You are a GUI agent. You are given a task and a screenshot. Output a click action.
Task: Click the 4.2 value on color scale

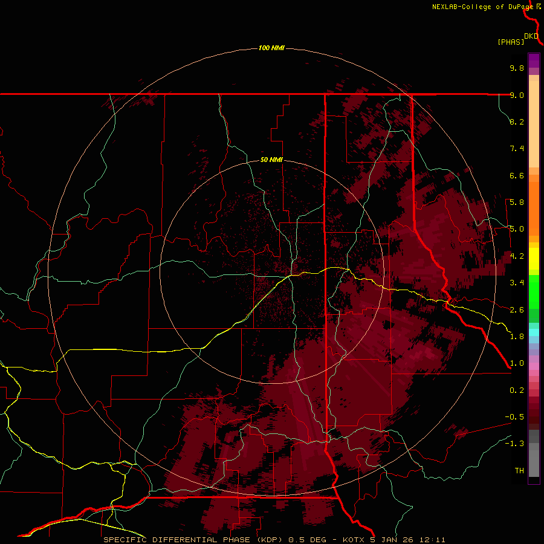coord(517,256)
